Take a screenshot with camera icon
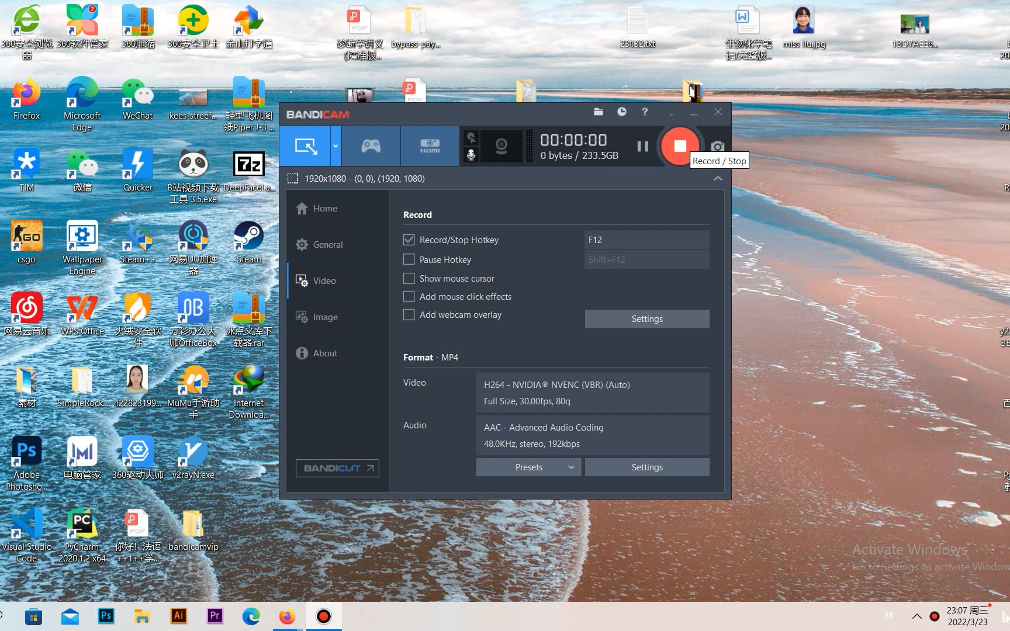The image size is (1010, 631). coord(718,146)
